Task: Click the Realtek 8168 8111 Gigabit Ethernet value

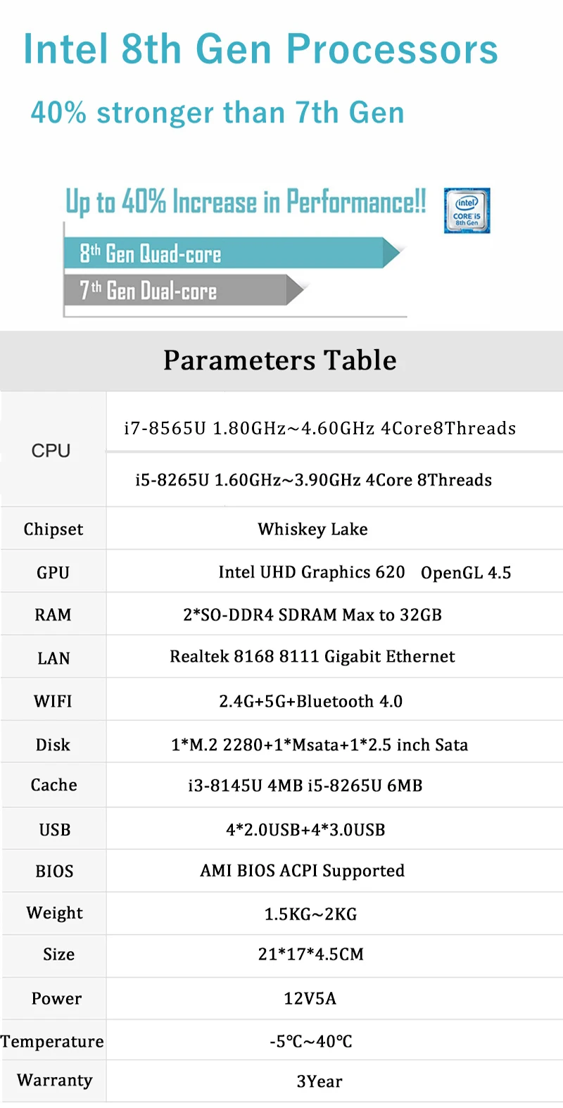Action: [x=312, y=657]
